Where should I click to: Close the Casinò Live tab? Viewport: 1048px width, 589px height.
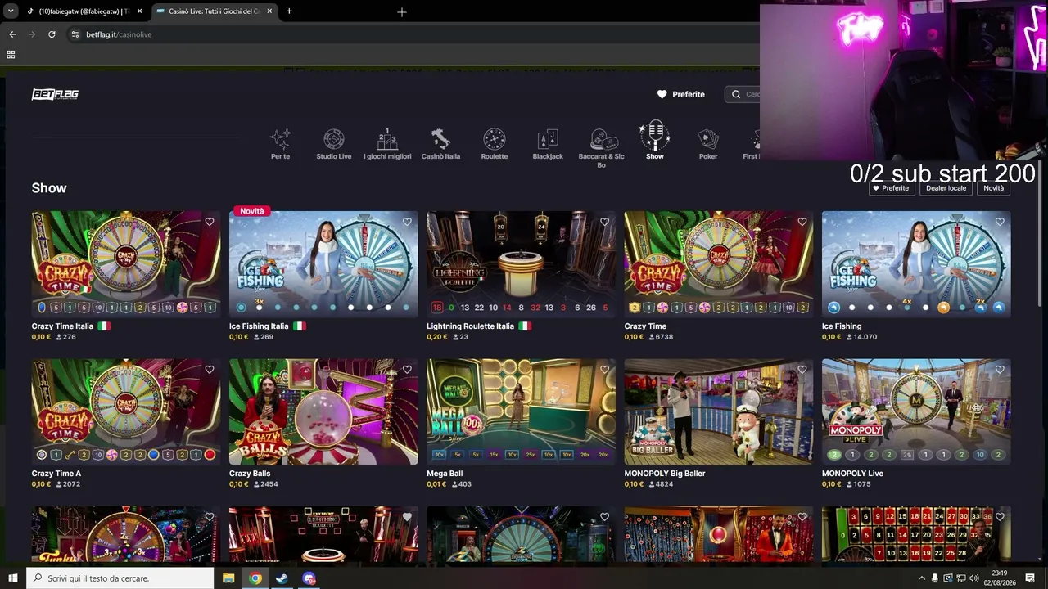269,11
